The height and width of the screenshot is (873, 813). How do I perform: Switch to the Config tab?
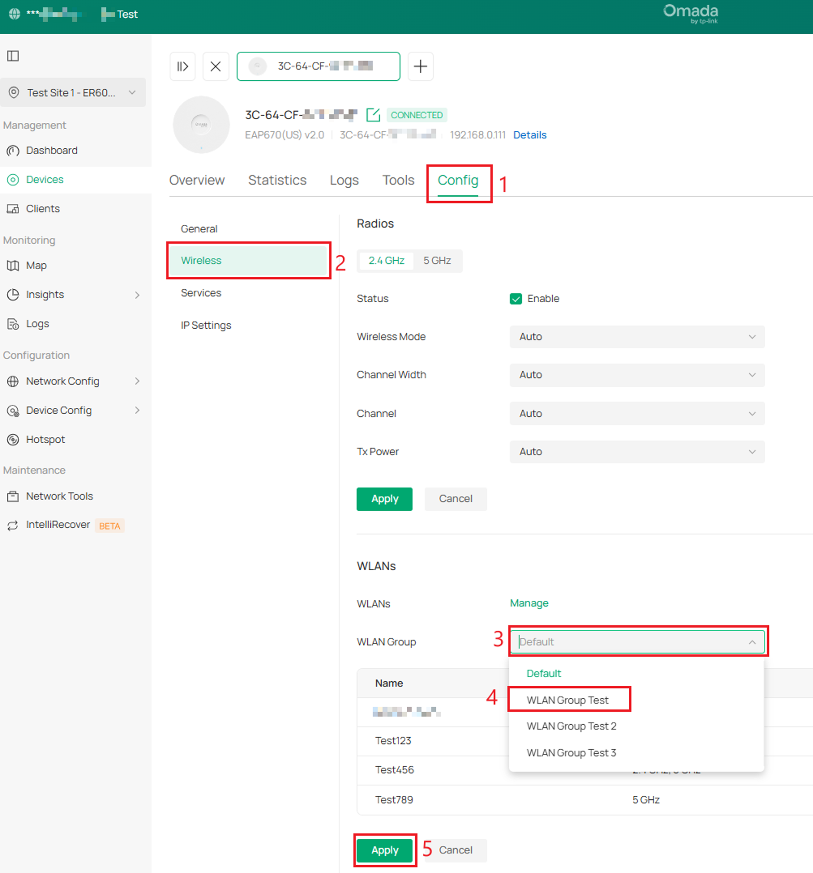(458, 180)
